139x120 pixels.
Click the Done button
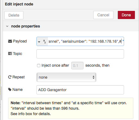(126, 15)
